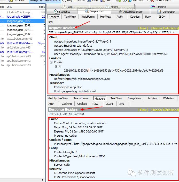Click the Referer header line
This screenshot has height=182, width=179.
(x=82, y=79)
